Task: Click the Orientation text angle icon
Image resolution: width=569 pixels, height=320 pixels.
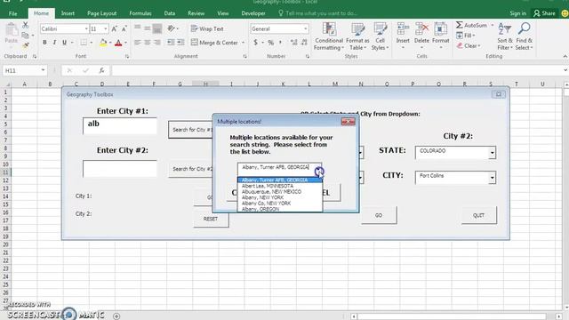Action: [x=171, y=28]
